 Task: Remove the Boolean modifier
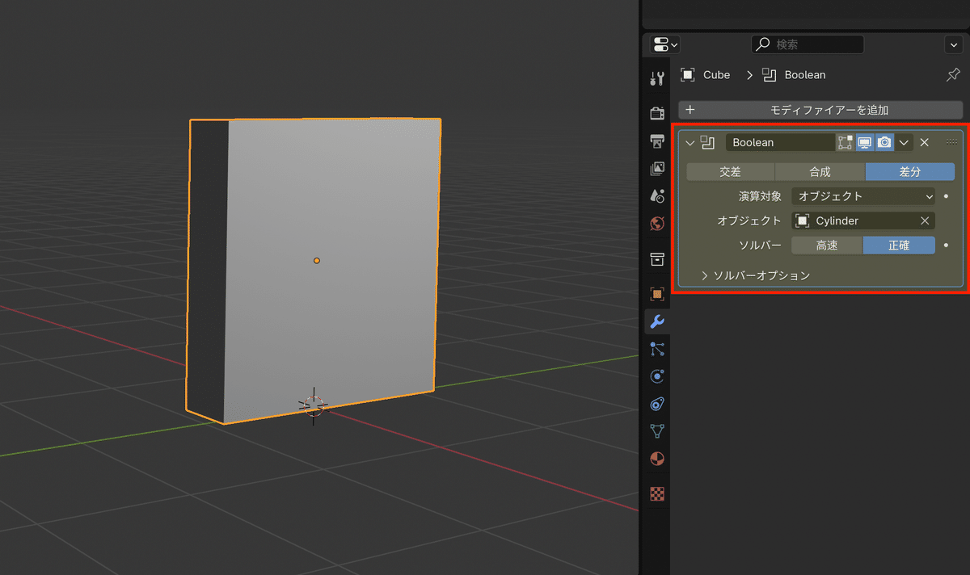925,142
